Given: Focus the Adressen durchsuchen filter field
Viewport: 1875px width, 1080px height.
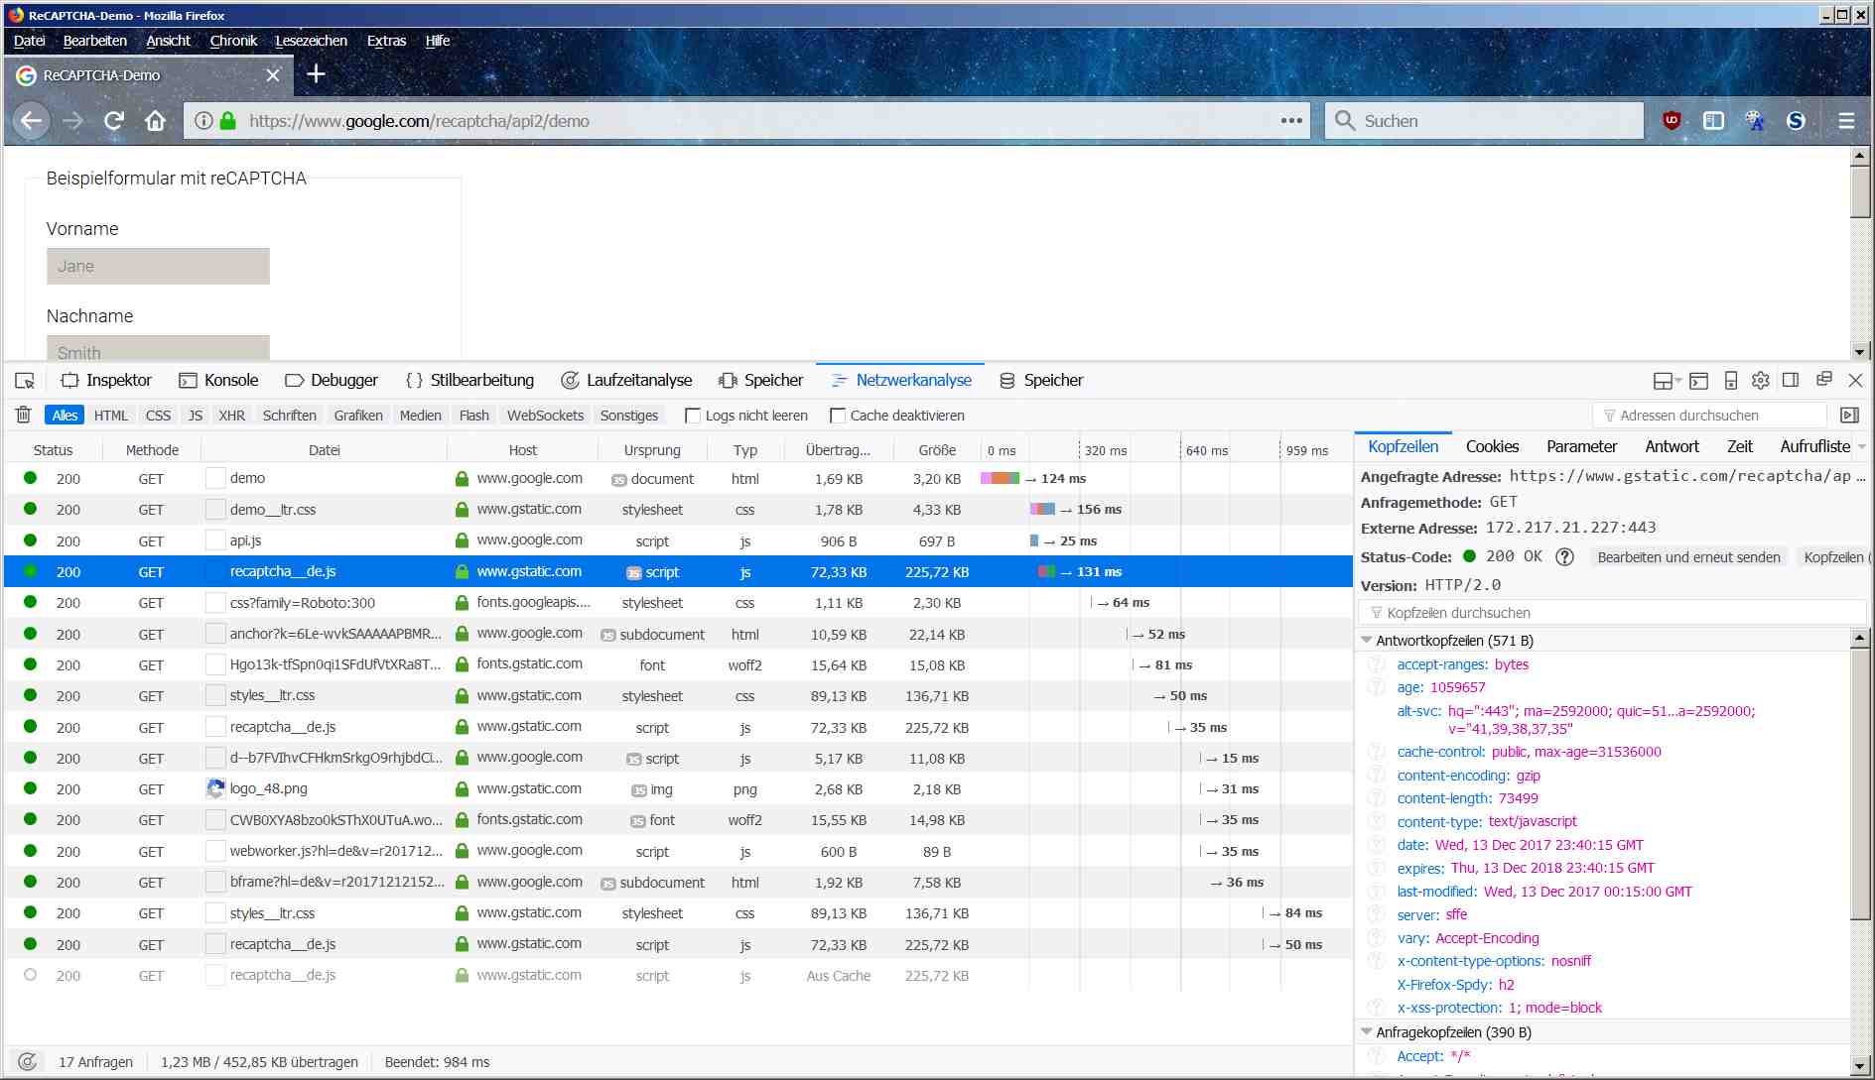Looking at the screenshot, I should pyautogui.click(x=1710, y=416).
